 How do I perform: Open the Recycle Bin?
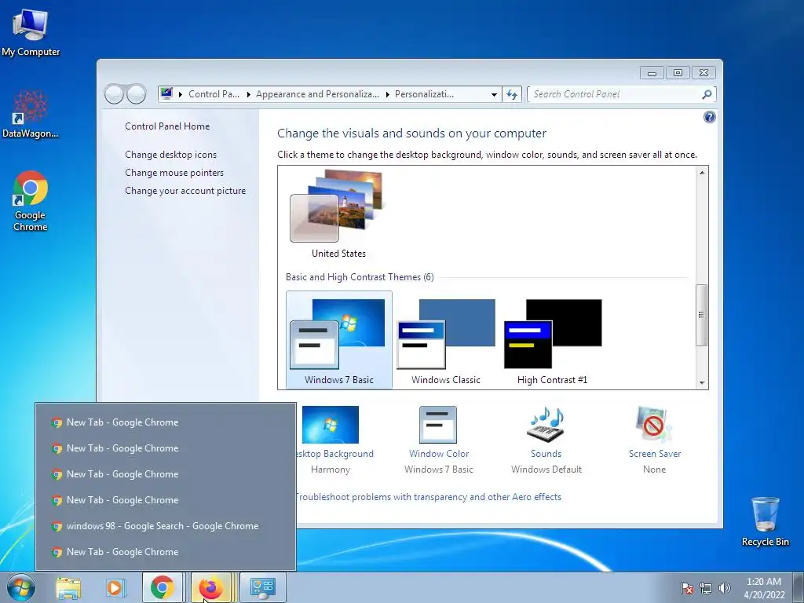pos(765,521)
